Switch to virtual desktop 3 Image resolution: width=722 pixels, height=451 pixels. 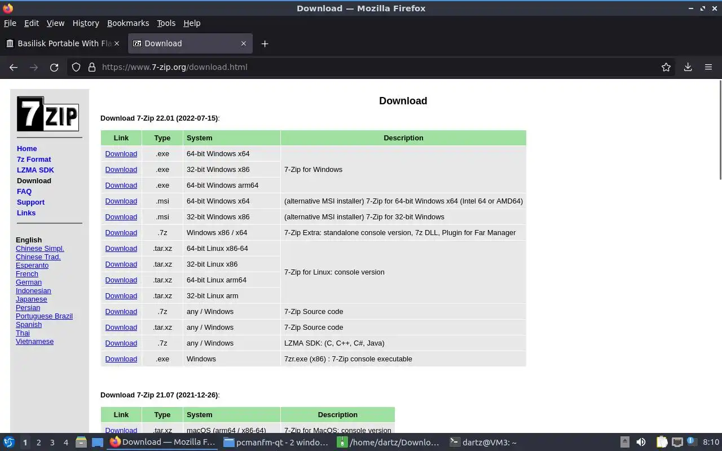(52, 443)
